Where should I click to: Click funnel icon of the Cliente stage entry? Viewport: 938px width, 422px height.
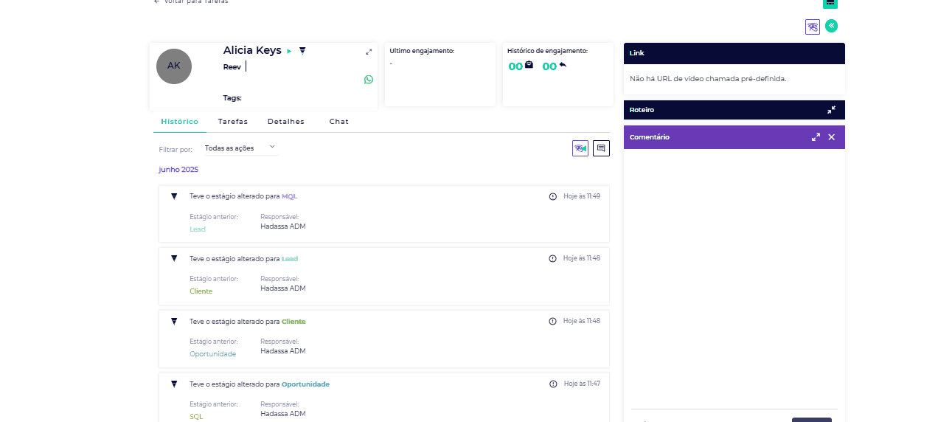(174, 321)
